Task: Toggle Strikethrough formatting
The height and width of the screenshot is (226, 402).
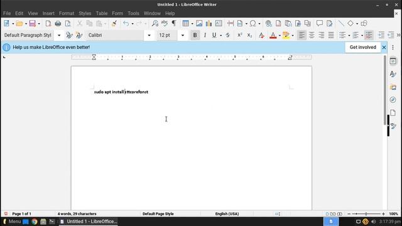Action: [227, 35]
